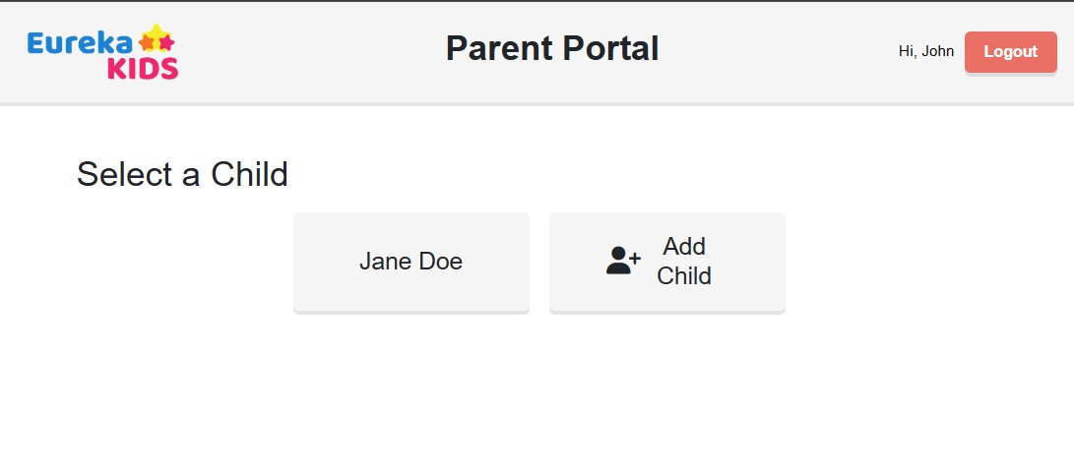
Task: Click the Select a Child heading
Action: coord(182,174)
